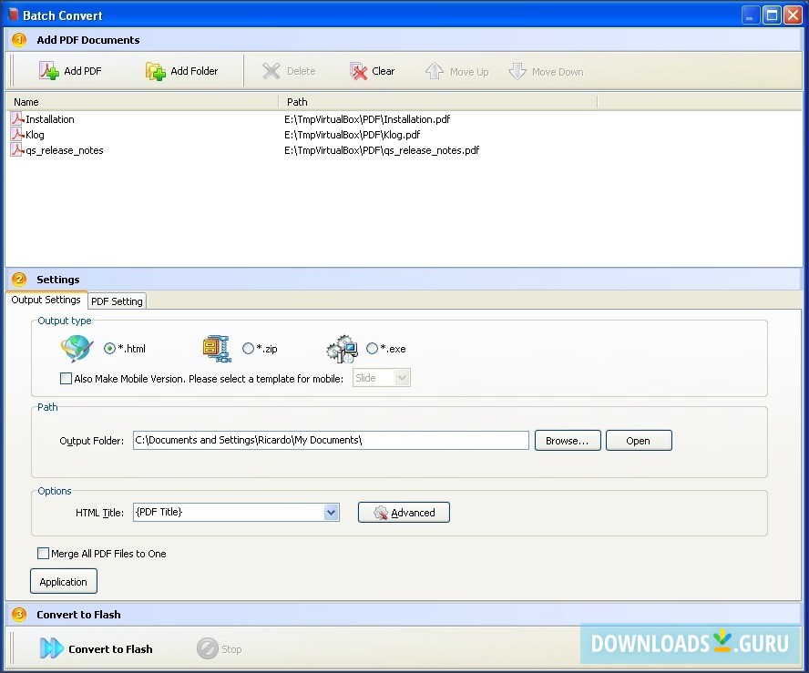Click the HTML output globe icon
Image resolution: width=809 pixels, height=673 pixels.
(x=77, y=348)
